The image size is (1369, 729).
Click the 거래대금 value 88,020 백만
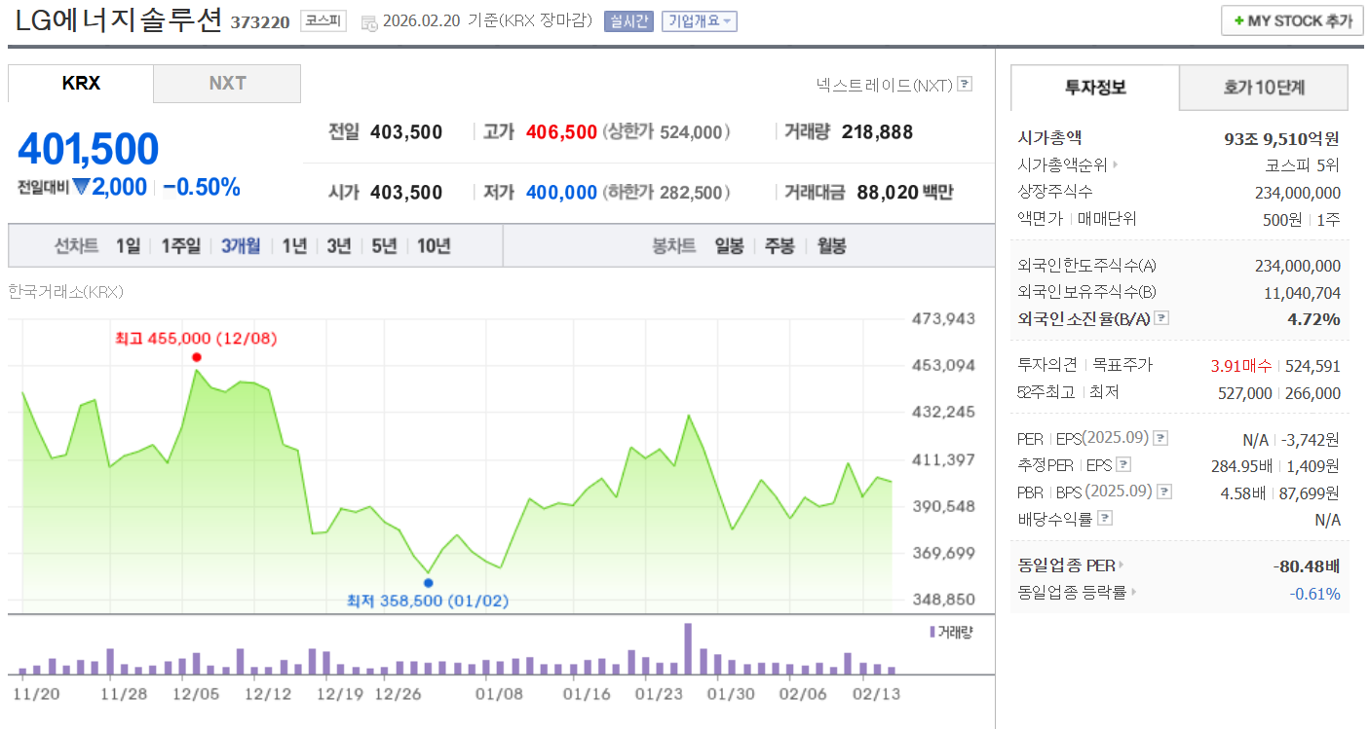pyautogui.click(x=905, y=193)
